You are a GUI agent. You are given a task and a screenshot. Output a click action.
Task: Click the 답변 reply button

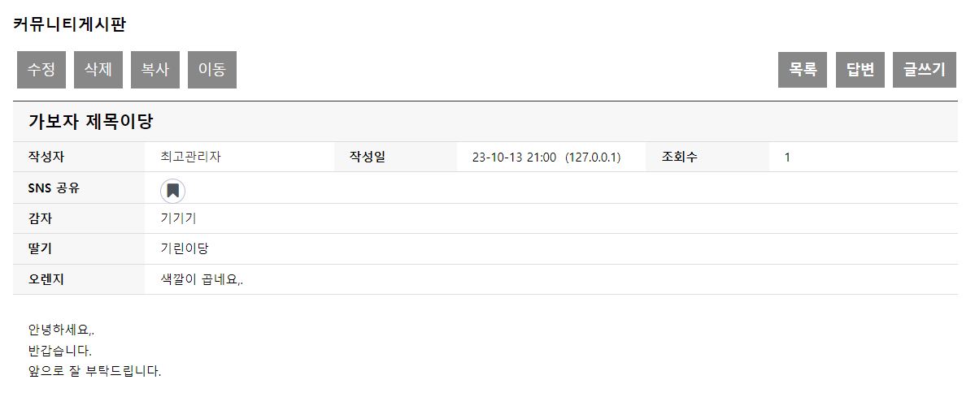pyautogui.click(x=860, y=70)
